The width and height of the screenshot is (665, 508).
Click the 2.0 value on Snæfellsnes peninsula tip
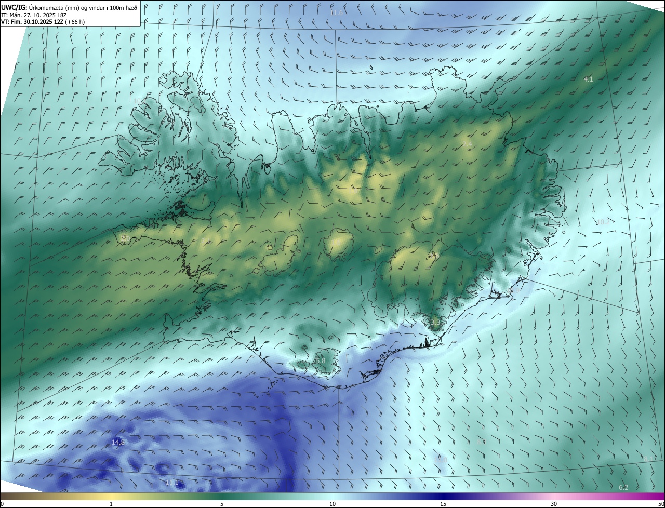124,238
